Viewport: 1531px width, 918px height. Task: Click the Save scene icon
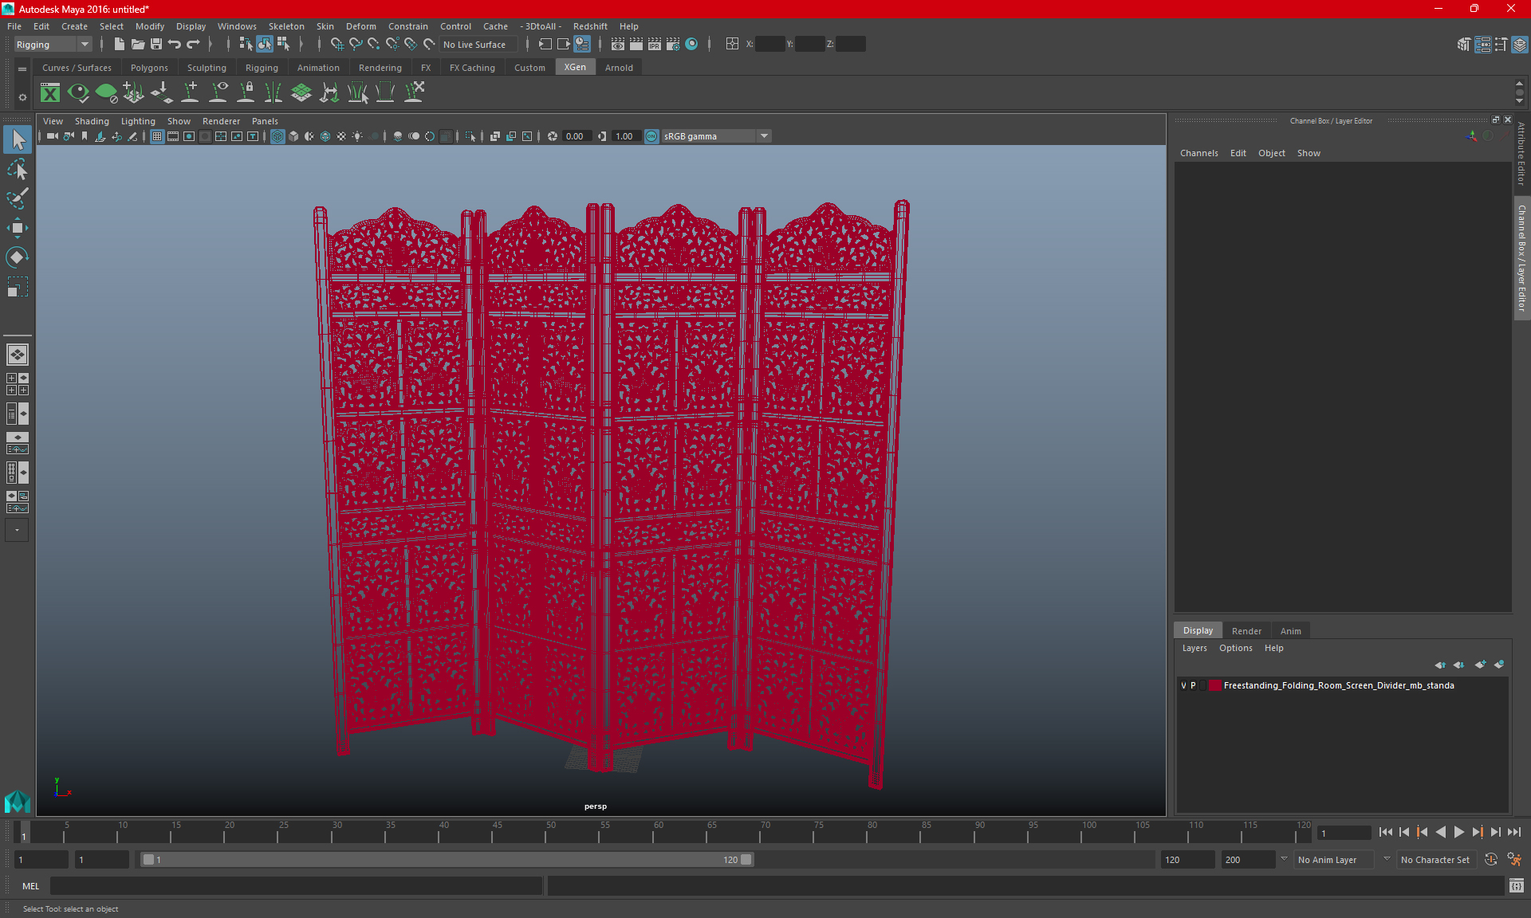(156, 45)
